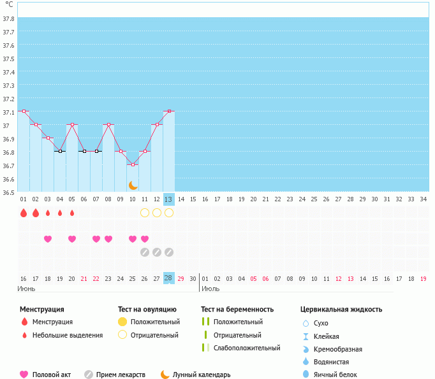Image resolution: width=435 pixels, height=379 pixels.
Task: Click the medication icon on day 13
Action: 169,252
